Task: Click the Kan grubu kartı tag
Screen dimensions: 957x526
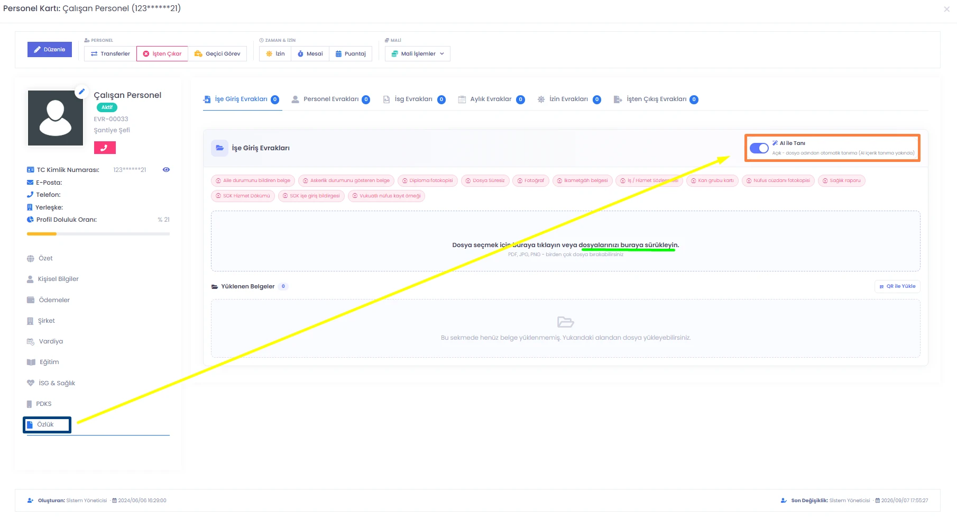Action: coord(712,180)
